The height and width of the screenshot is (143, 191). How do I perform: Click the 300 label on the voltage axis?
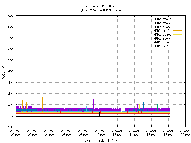pos(11,83)
